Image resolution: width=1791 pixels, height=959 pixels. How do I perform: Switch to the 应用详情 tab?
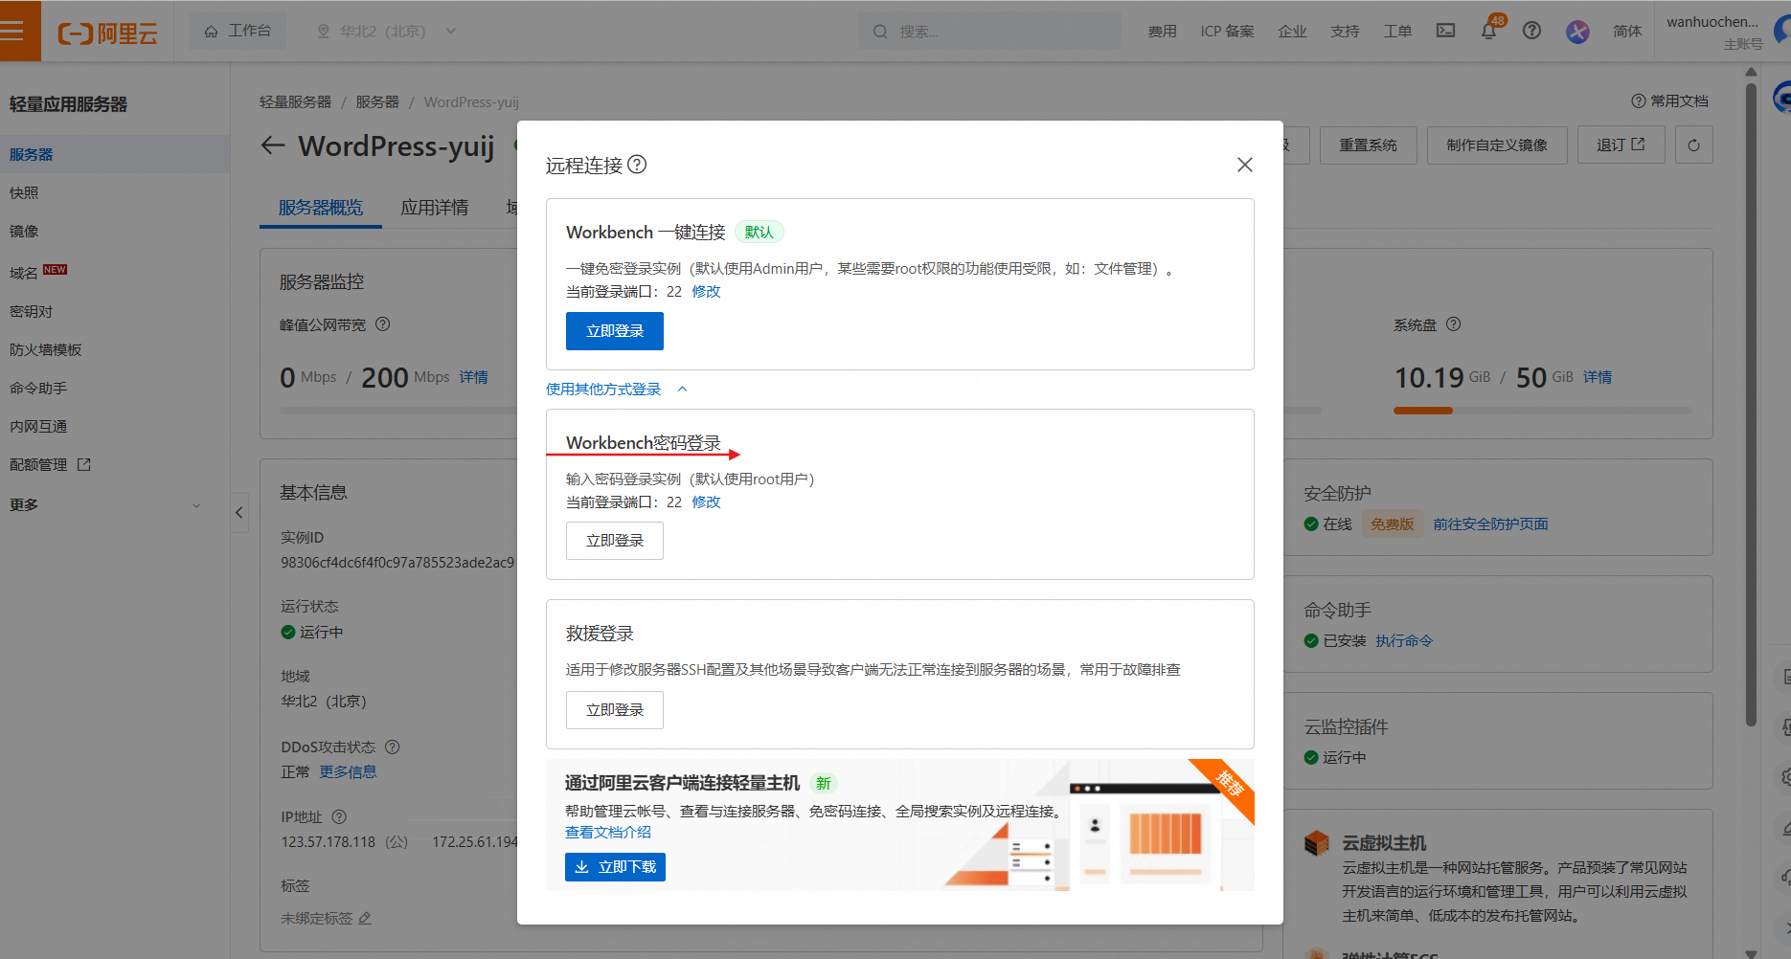(435, 208)
